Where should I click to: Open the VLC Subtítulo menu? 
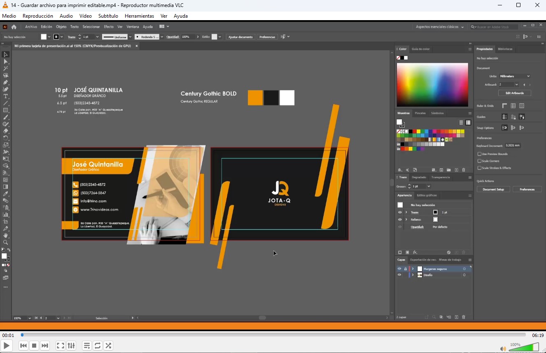[108, 16]
